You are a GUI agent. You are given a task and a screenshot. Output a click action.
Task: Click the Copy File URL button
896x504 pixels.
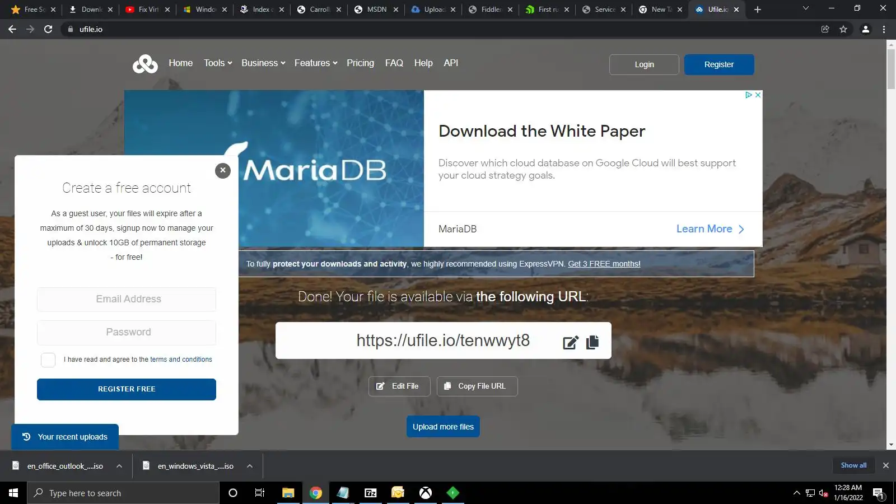pos(477,386)
